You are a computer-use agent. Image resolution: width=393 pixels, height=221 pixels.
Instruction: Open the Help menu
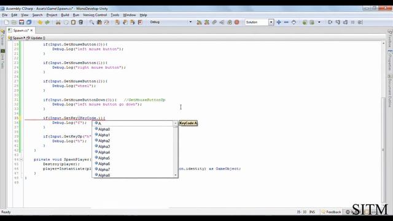point(143,15)
